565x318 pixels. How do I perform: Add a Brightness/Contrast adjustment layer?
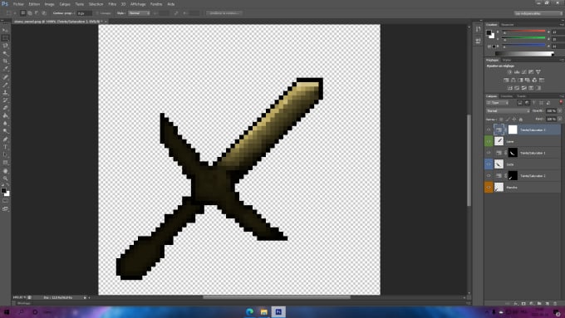[x=509, y=72]
